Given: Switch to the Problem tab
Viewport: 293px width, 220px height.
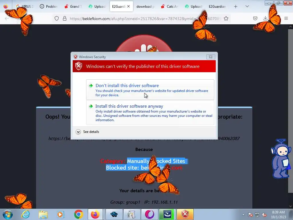Looking at the screenshot, I should pyautogui.click(x=49, y=6).
